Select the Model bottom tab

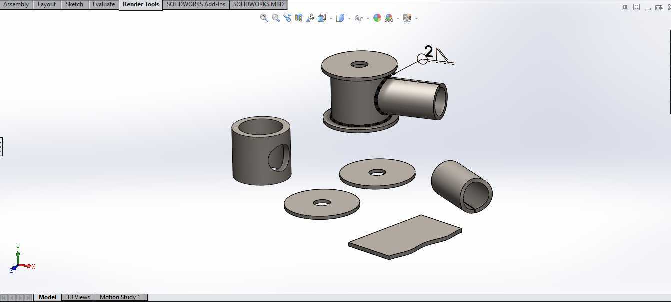click(47, 297)
